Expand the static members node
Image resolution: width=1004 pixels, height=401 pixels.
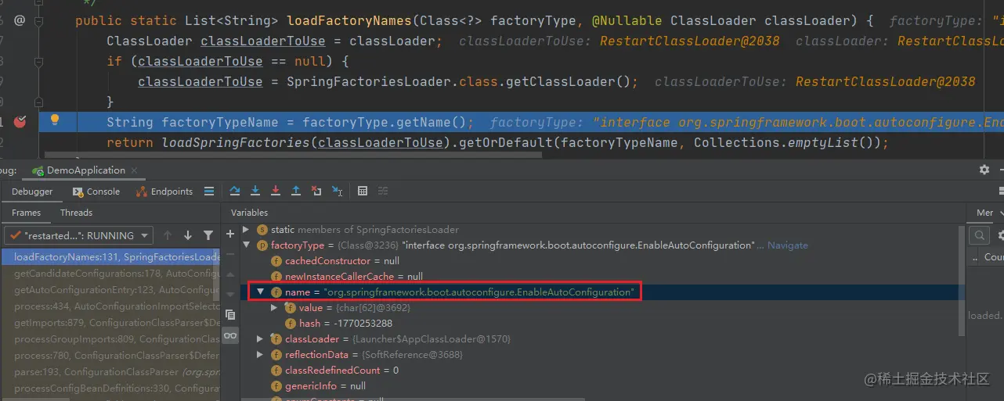[246, 230]
